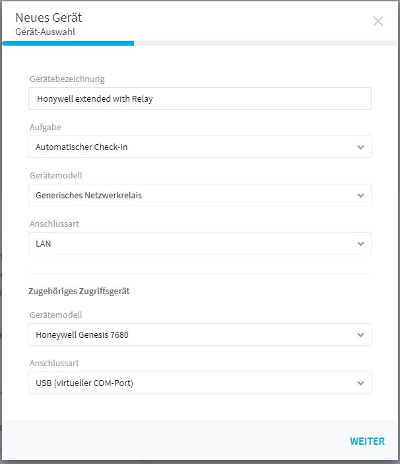Click the Gerät-Auswahl step subtitle

pyautogui.click(x=45, y=32)
